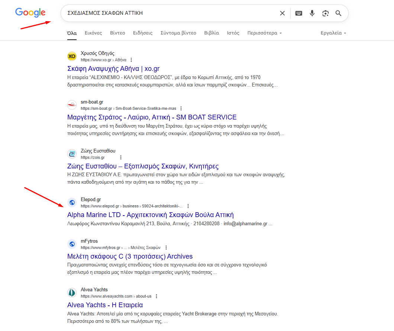Expand the Περισσότερα dropdown
Screen dimensions: 394x331
tap(265, 33)
